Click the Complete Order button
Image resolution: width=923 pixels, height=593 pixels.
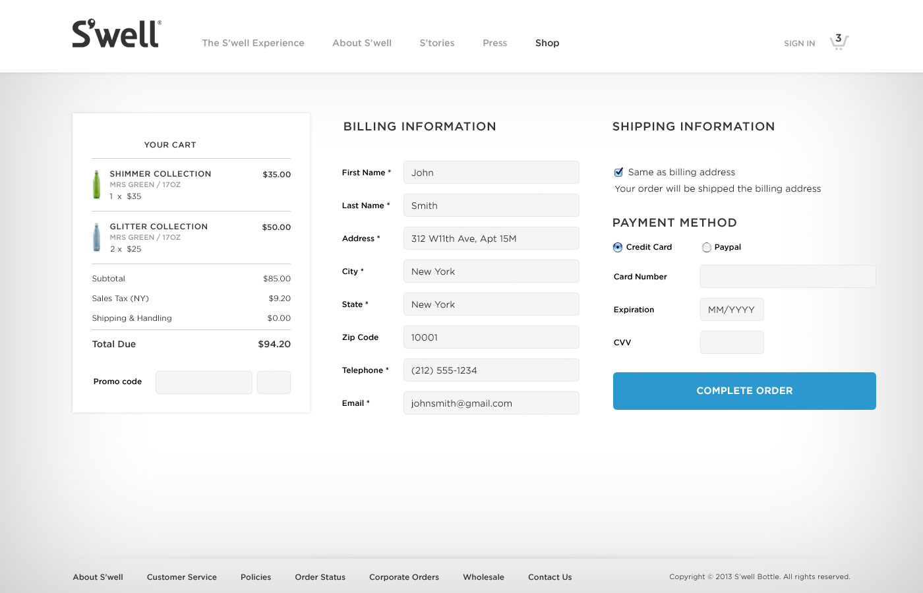click(744, 391)
